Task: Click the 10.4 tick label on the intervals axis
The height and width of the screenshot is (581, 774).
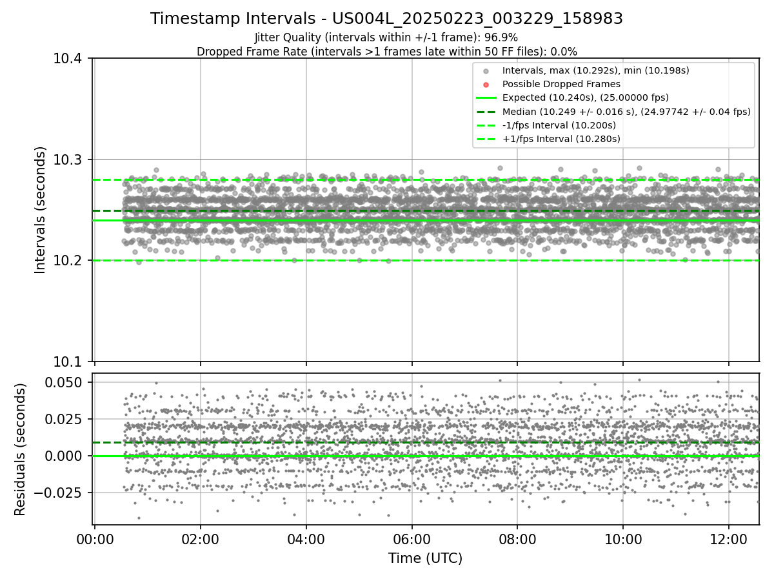Action: click(x=68, y=59)
